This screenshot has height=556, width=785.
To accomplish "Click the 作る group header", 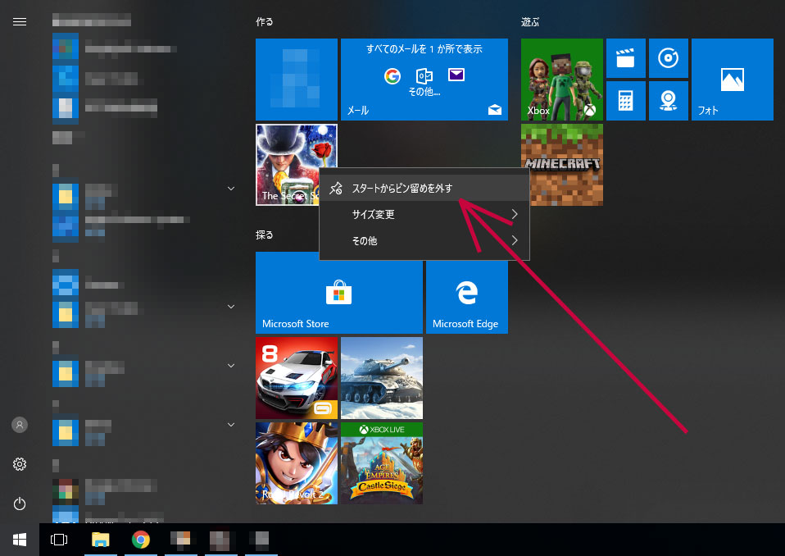I will [x=265, y=21].
